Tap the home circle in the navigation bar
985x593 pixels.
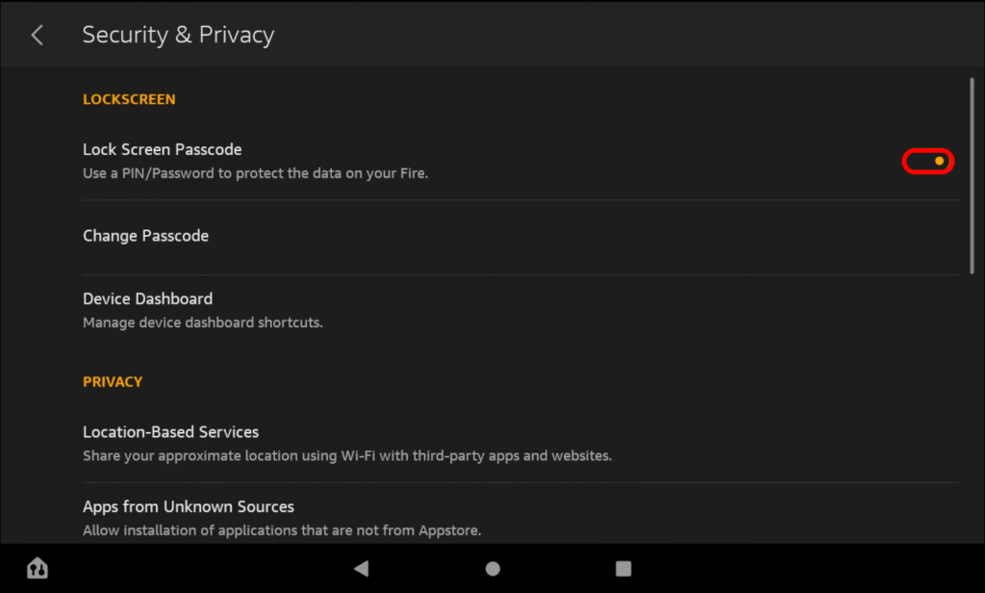coord(492,568)
